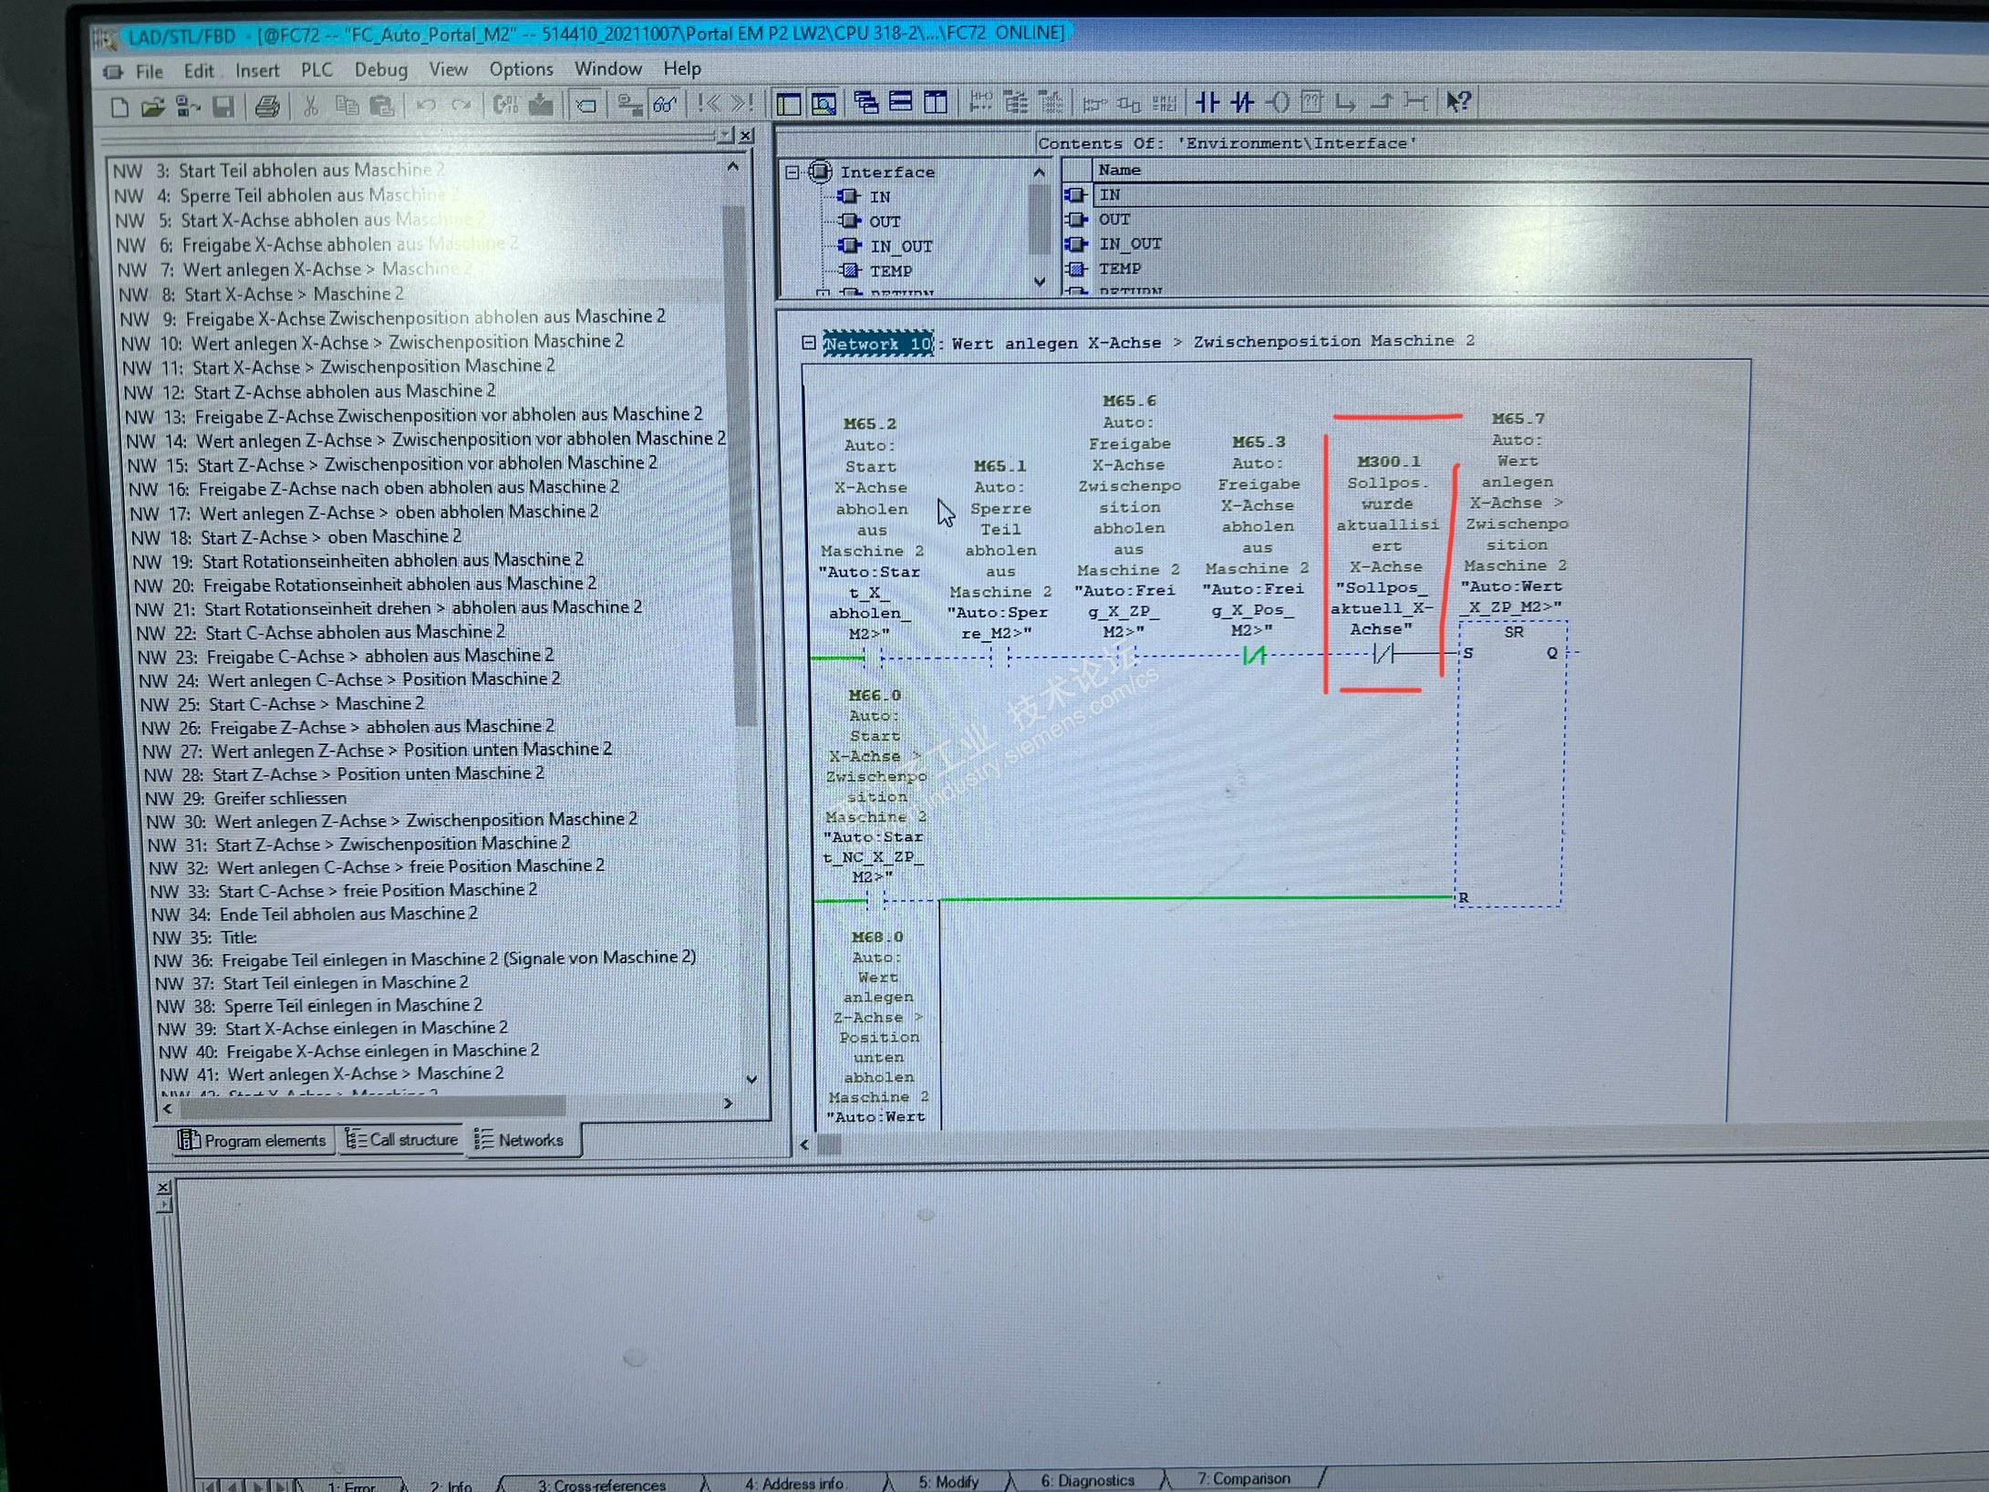Viewport: 1989px width, 1492px height.
Task: Toggle the overview panel display icon
Action: point(789,104)
